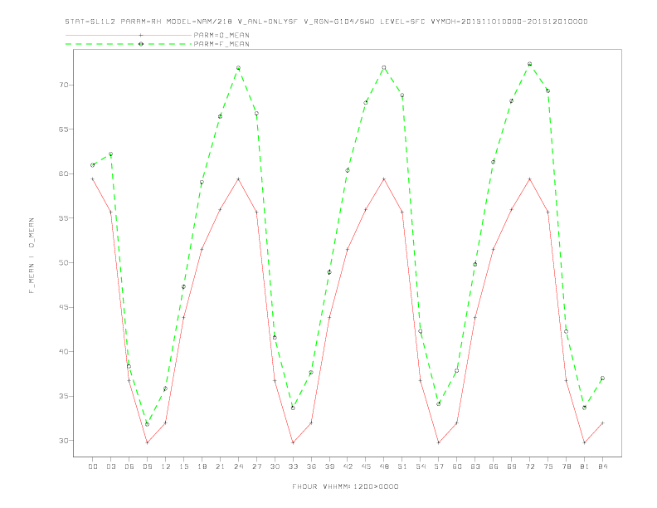
Task: Click forecast hour tick label 69
Action: pyautogui.click(x=512, y=466)
